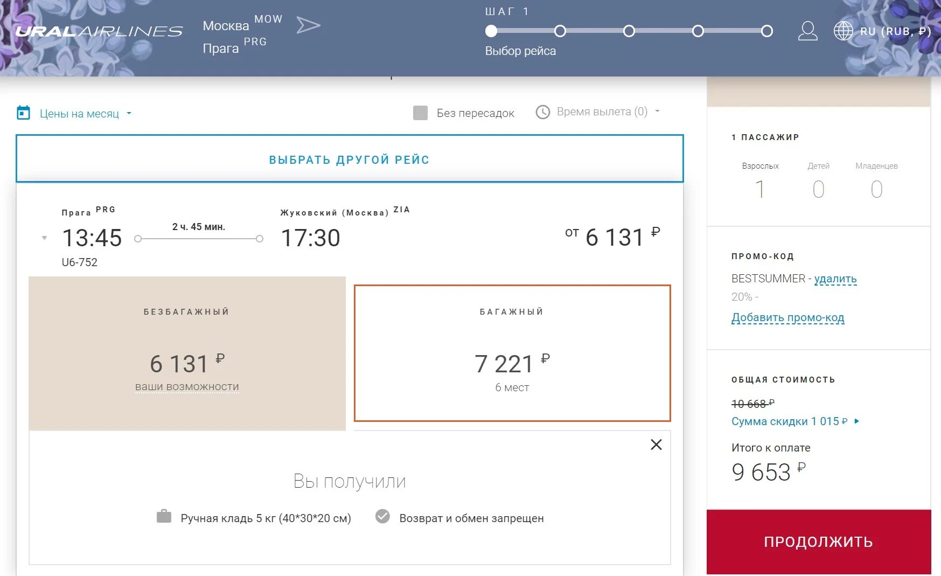Click the 'ваши возможности' link
This screenshot has height=576, width=941.
(x=187, y=387)
